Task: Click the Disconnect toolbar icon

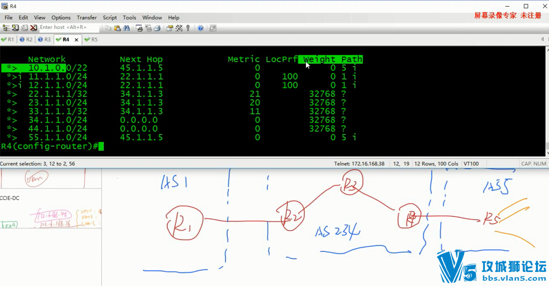Action: coord(34,28)
